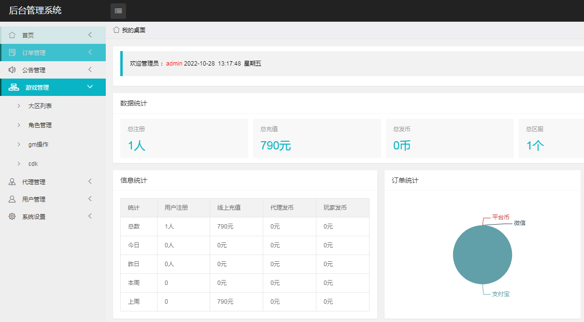
Task: Click the admin username link
Action: pos(174,64)
